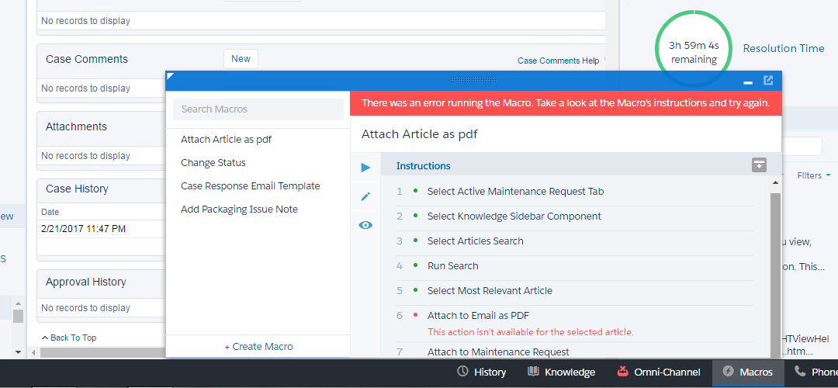Viewport: 838px width, 388px height.
Task: Click the pop-out icon in Macros header
Action: 768,81
